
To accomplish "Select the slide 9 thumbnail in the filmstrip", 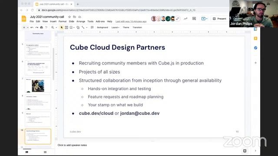I will 38,119.
